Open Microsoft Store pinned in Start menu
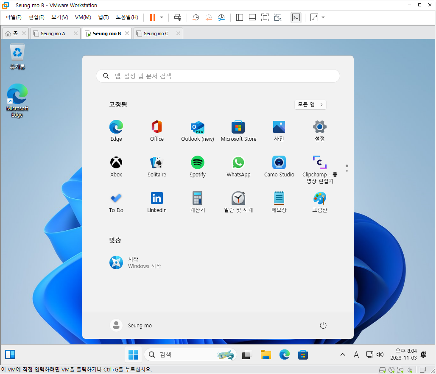 click(238, 131)
